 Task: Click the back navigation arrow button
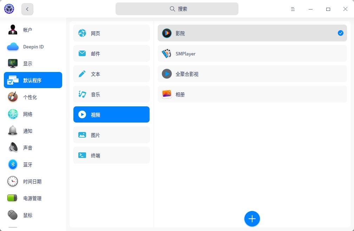[x=27, y=9]
